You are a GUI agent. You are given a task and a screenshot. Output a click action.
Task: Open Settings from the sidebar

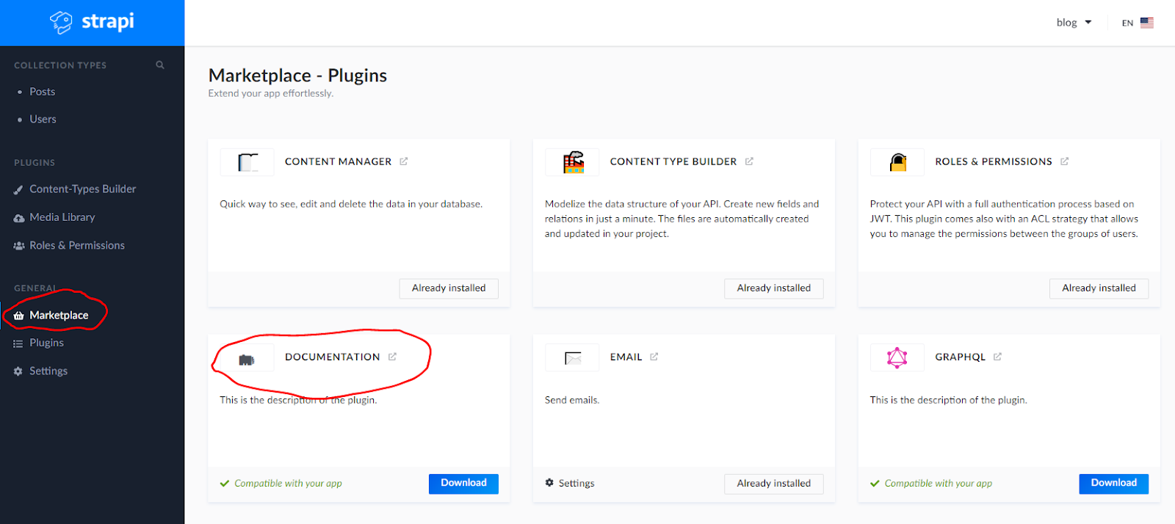pos(48,371)
